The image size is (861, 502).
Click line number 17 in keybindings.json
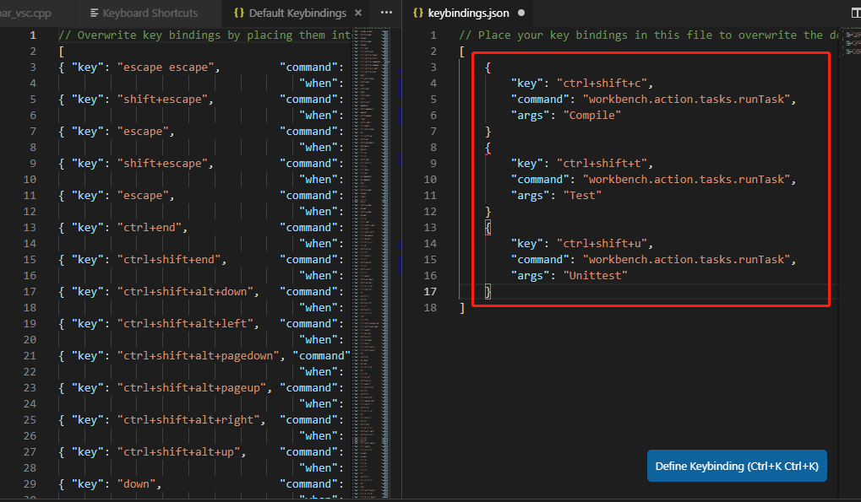430,292
